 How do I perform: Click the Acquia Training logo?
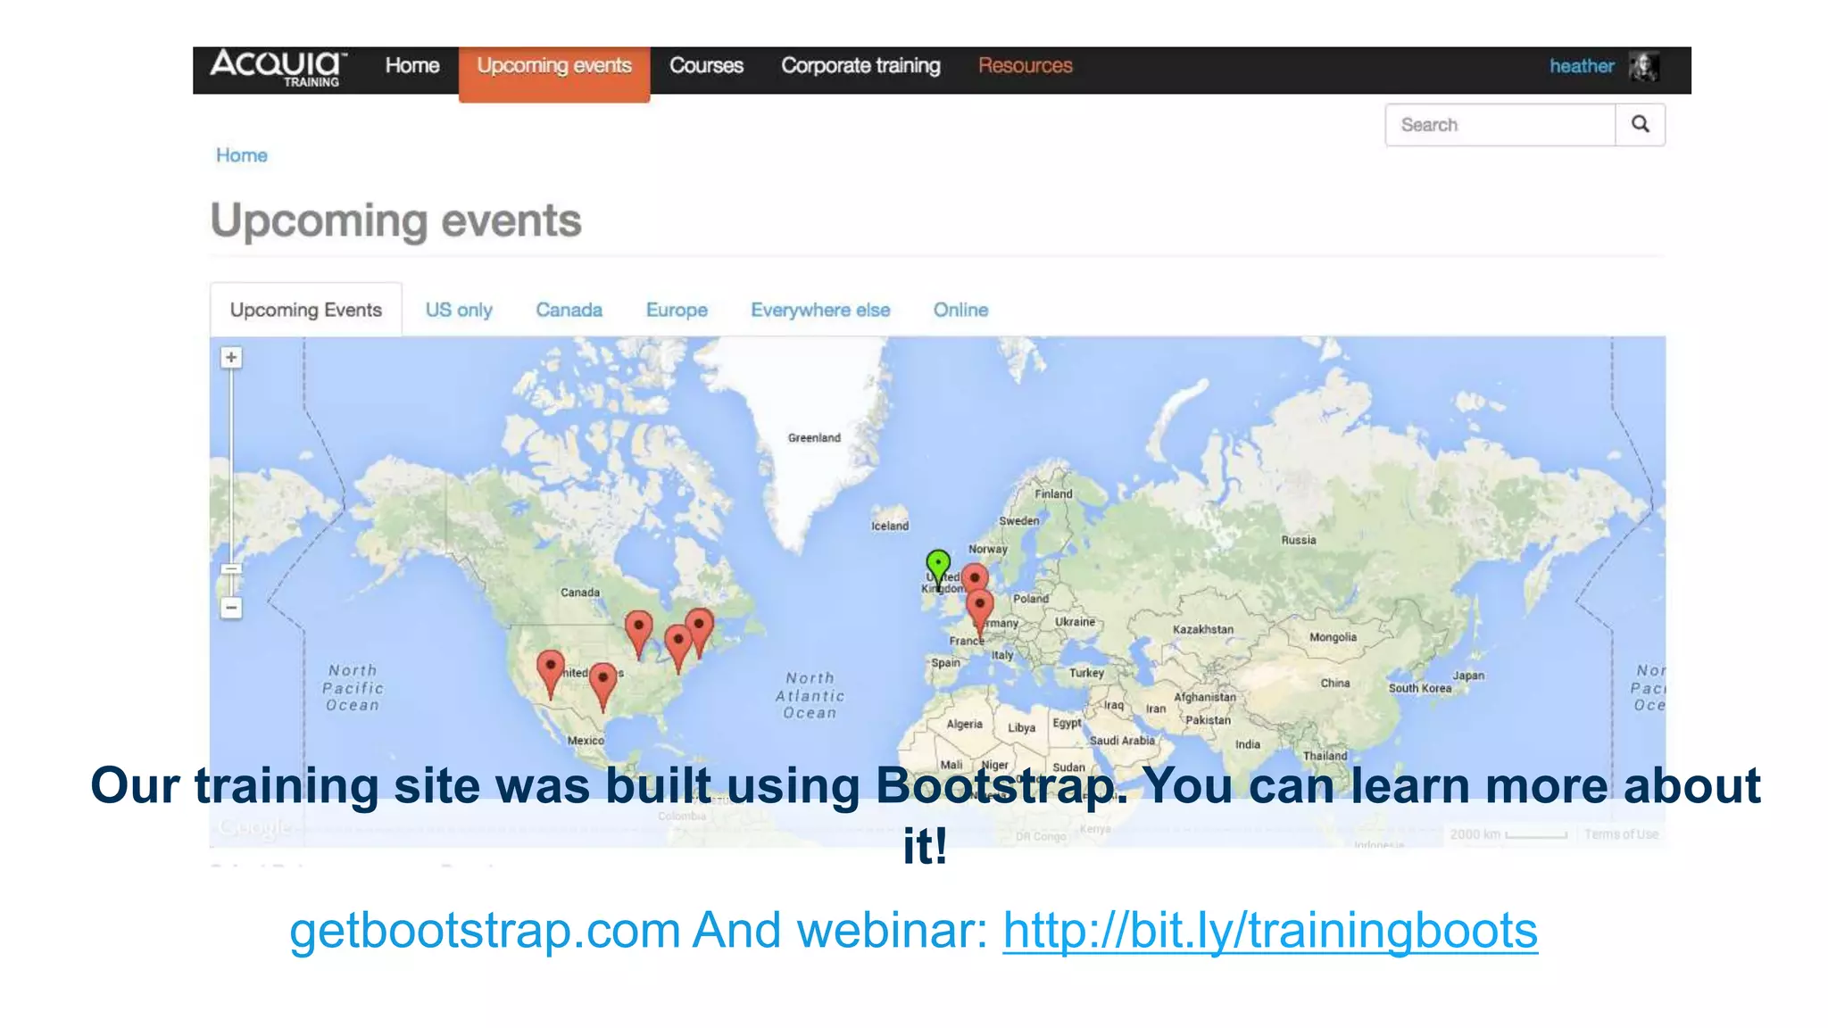[278, 68]
